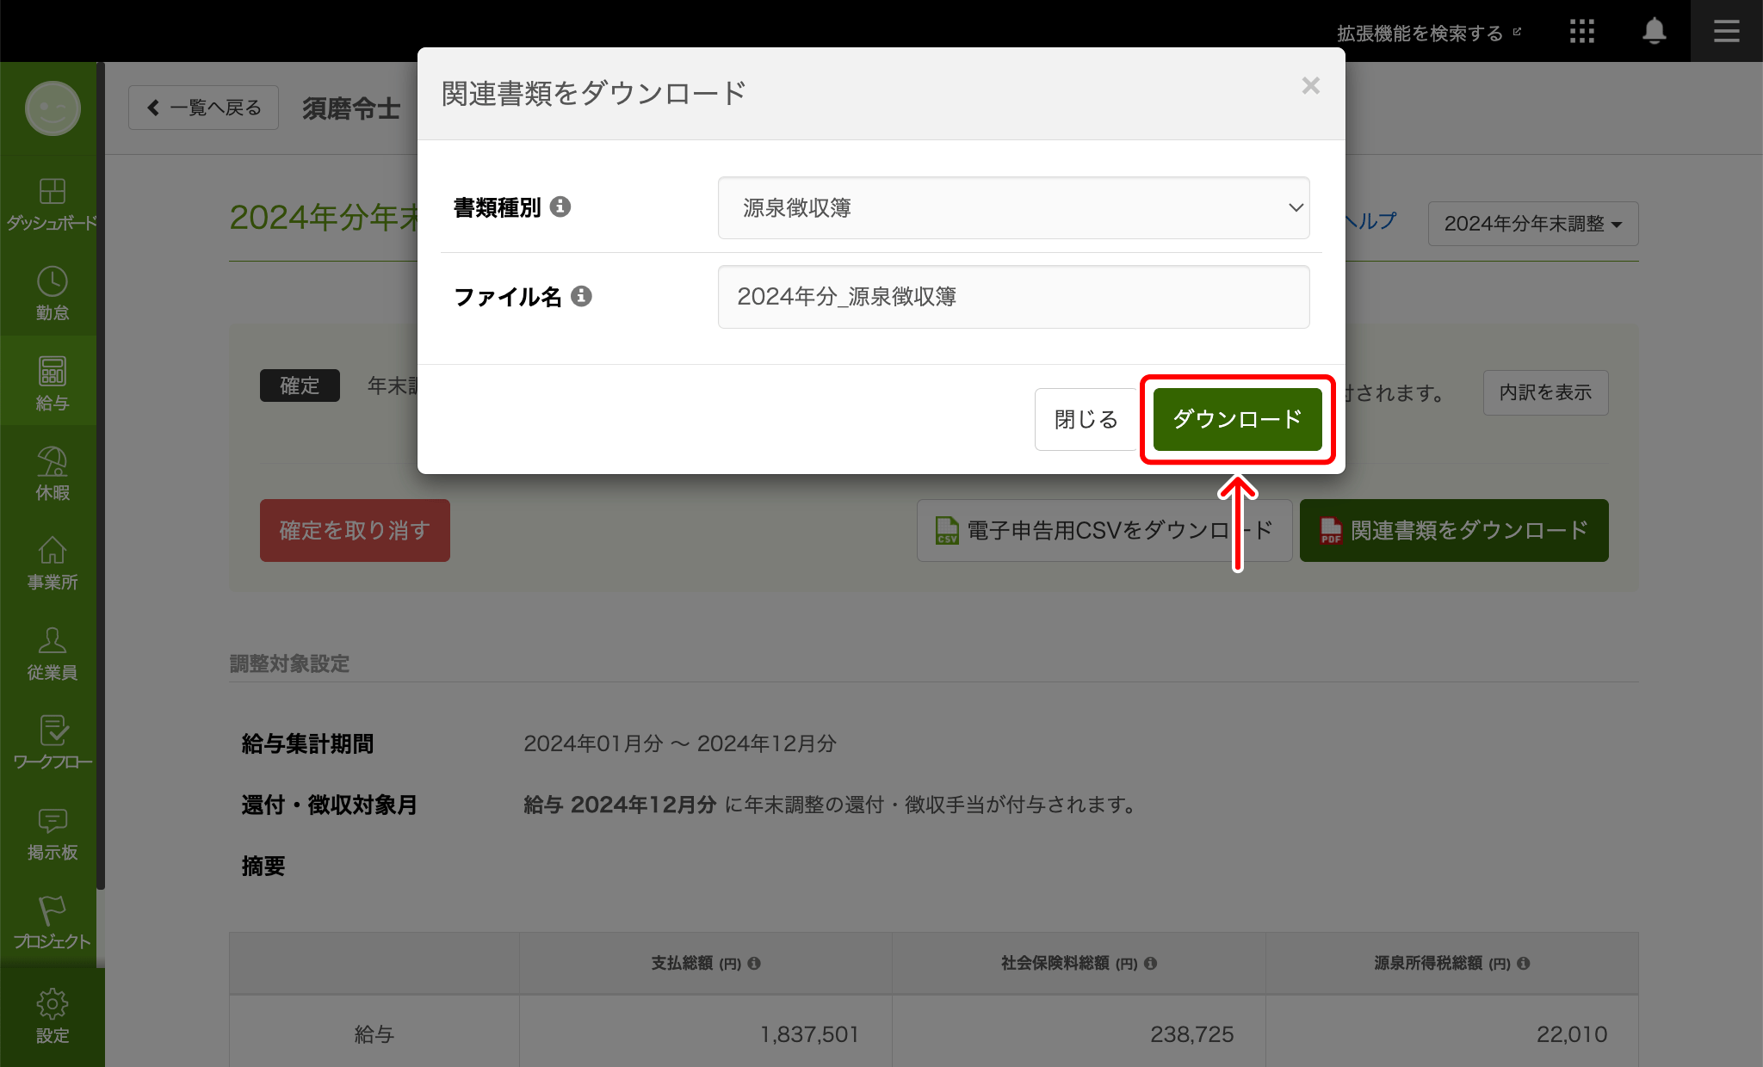
Task: Open the 休暇 leave sidebar icon
Action: [52, 473]
